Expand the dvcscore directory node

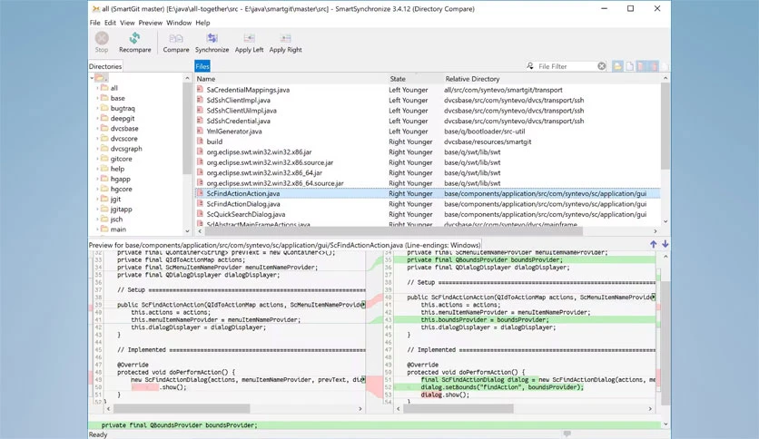pyautogui.click(x=97, y=139)
